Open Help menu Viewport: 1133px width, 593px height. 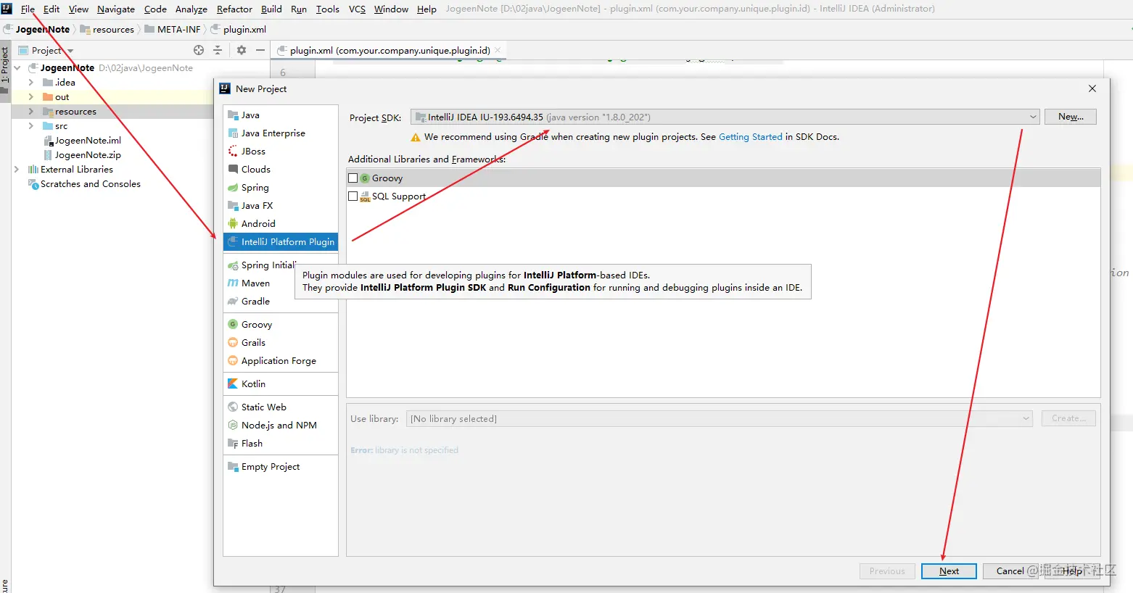pos(427,9)
